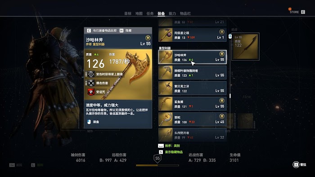Click the 受伤时获得肾上腺素 adrenaline perk icon
This screenshot has height=177, width=315.
point(91,74)
